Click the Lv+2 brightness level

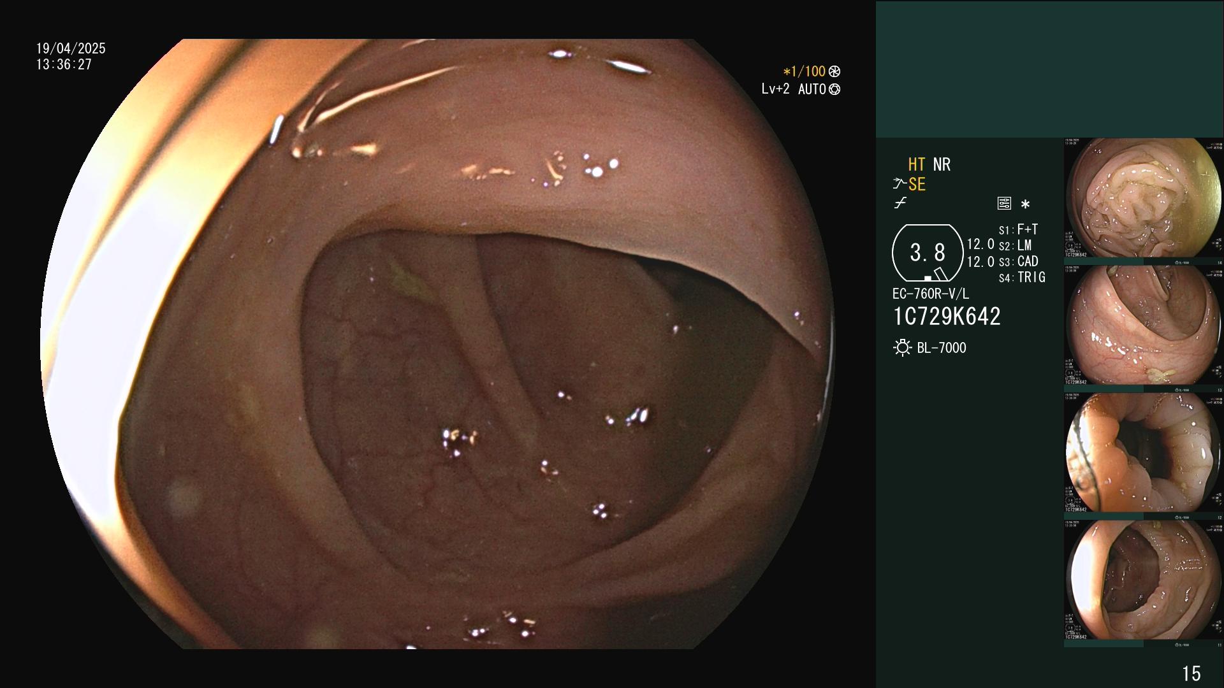pyautogui.click(x=775, y=89)
